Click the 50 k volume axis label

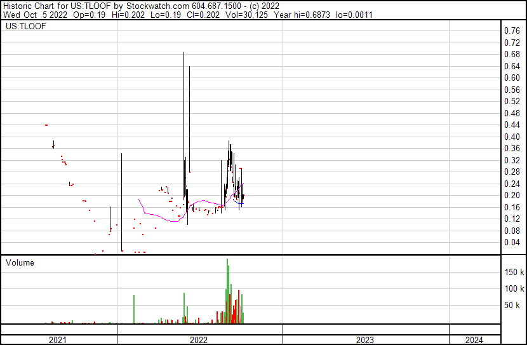tap(513, 305)
